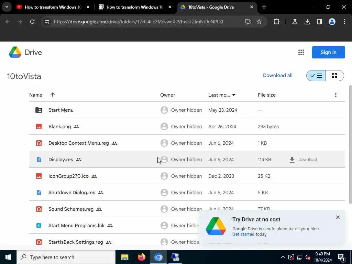The image size is (352, 264).
Task: Click the Sign in button
Action: coord(328,52)
